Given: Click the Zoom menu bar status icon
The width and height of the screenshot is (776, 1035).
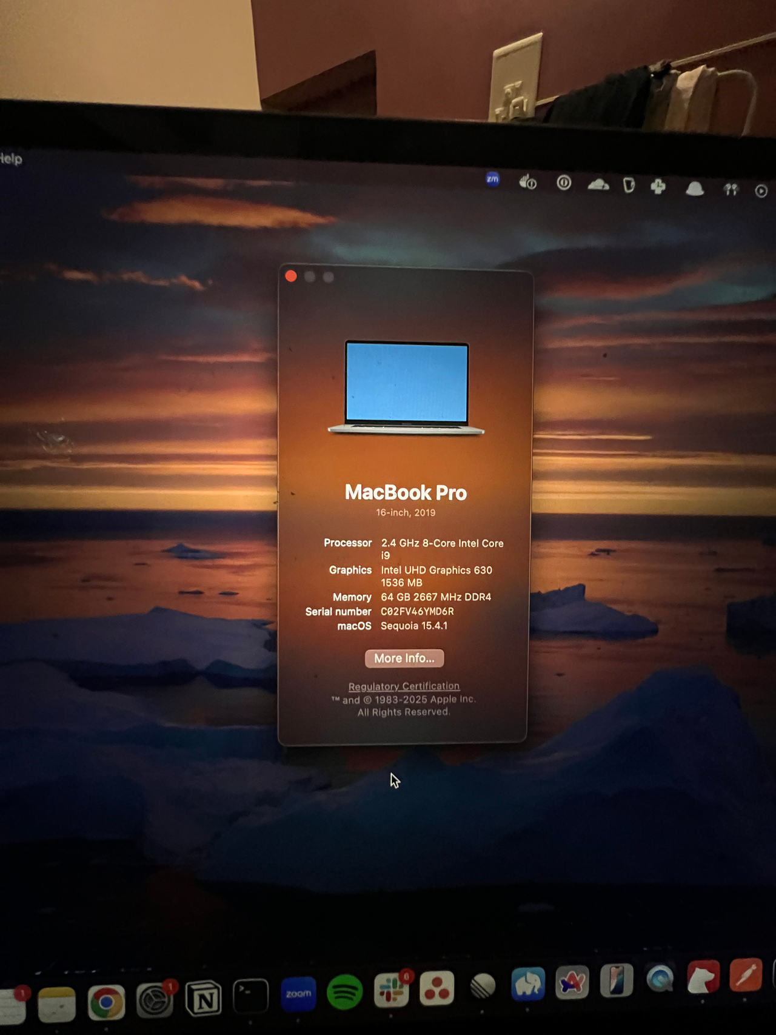Looking at the screenshot, I should coord(492,179).
